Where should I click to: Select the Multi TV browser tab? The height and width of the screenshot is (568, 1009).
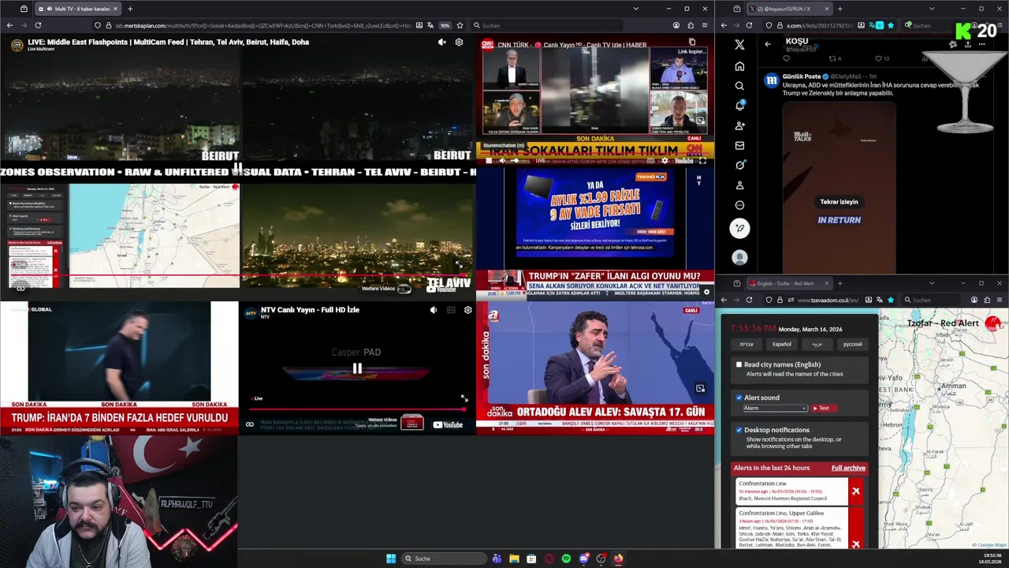77,9
